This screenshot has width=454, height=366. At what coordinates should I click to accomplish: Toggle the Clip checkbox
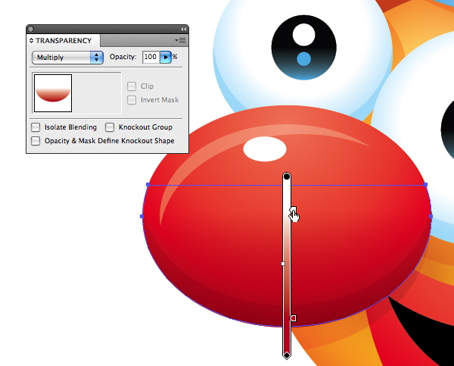(x=132, y=86)
